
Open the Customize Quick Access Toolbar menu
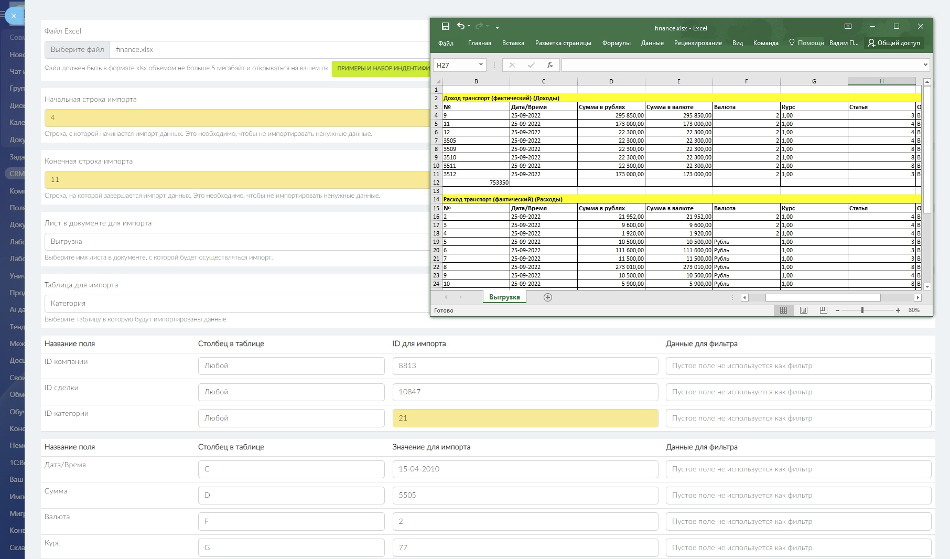(497, 27)
